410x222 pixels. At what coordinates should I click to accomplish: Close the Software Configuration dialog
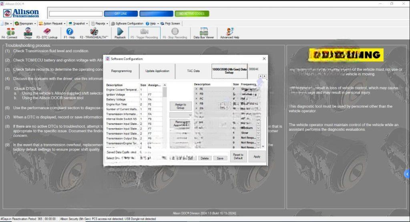pos(264,59)
